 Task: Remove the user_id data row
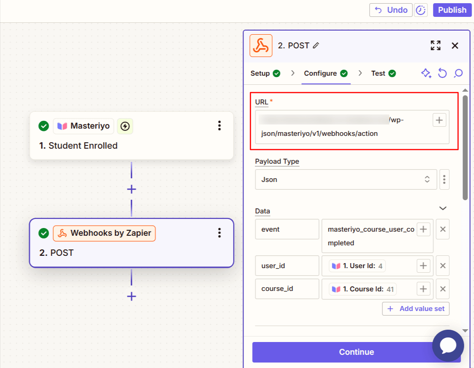443,266
